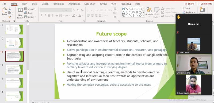Screen dimensions: 214x103
Task: Click the Comments button
Action: pos(205,4)
